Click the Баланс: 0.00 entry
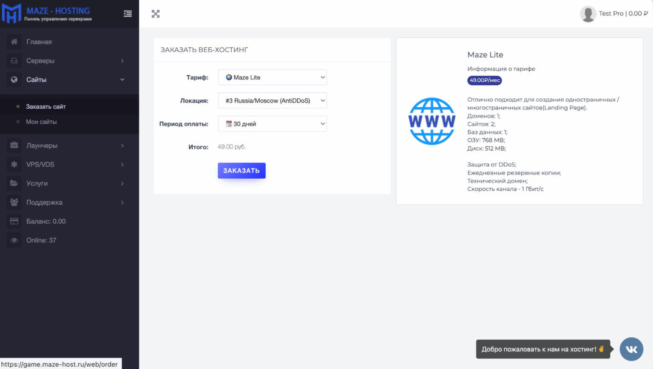 [x=45, y=221]
